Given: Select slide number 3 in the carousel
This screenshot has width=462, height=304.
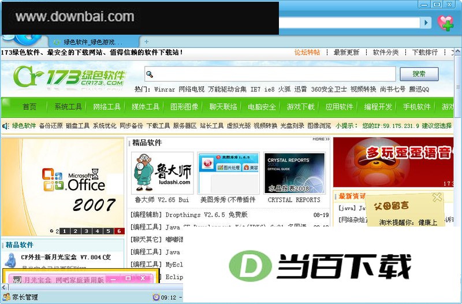Looking at the screenshot, I should [86, 231].
